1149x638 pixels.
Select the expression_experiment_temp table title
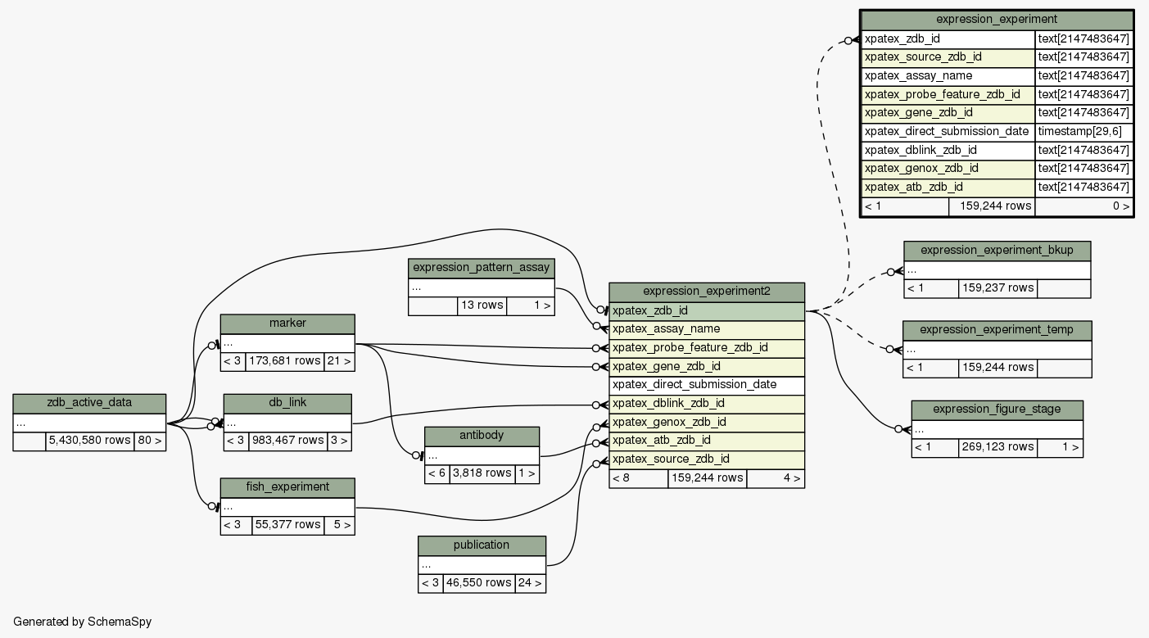pos(997,330)
